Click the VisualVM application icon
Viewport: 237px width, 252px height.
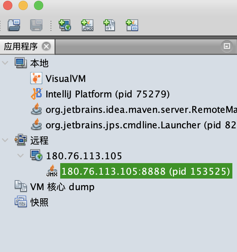tap(36, 78)
